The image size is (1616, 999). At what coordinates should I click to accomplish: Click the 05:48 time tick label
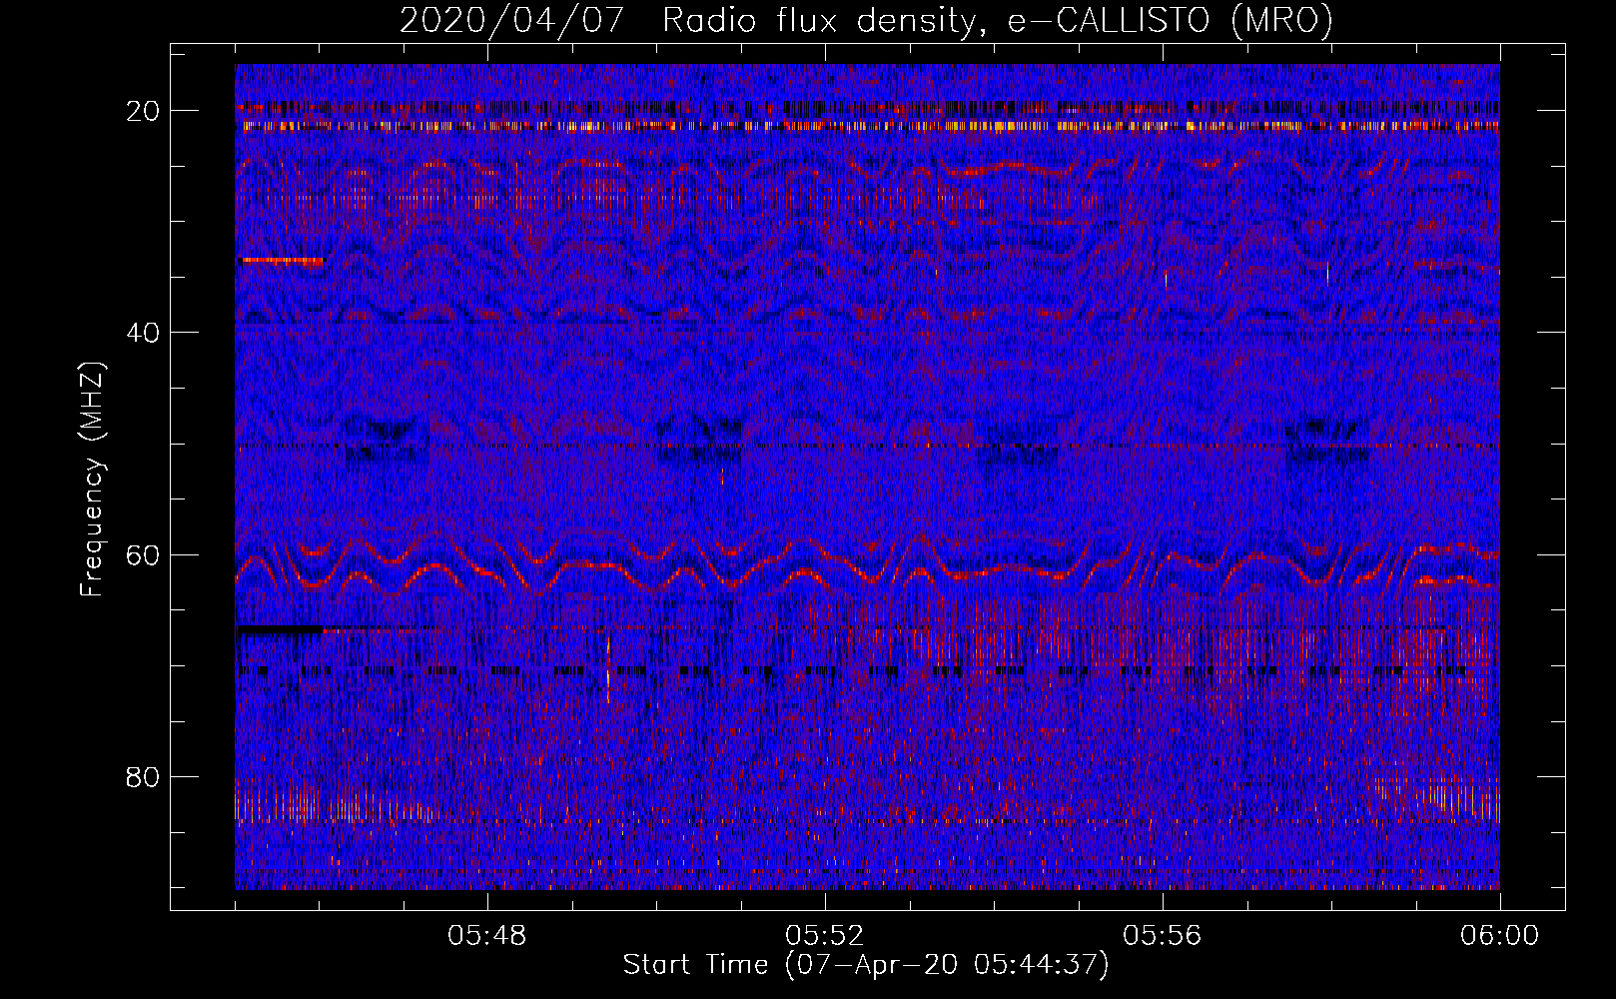(487, 936)
